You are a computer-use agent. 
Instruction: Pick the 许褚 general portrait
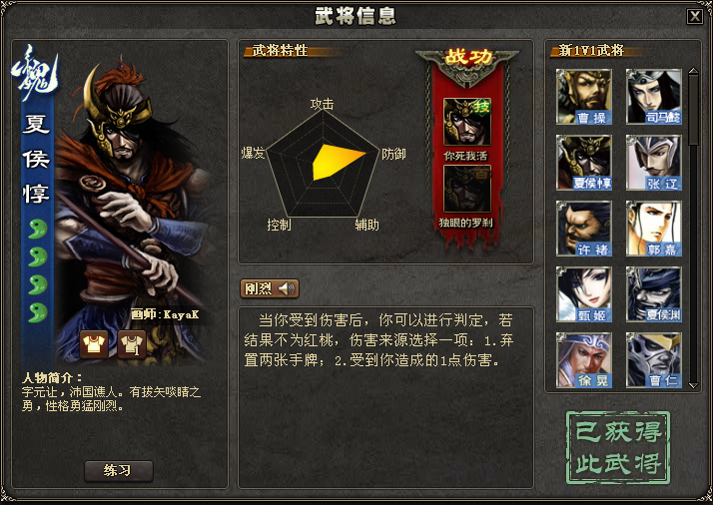584,229
